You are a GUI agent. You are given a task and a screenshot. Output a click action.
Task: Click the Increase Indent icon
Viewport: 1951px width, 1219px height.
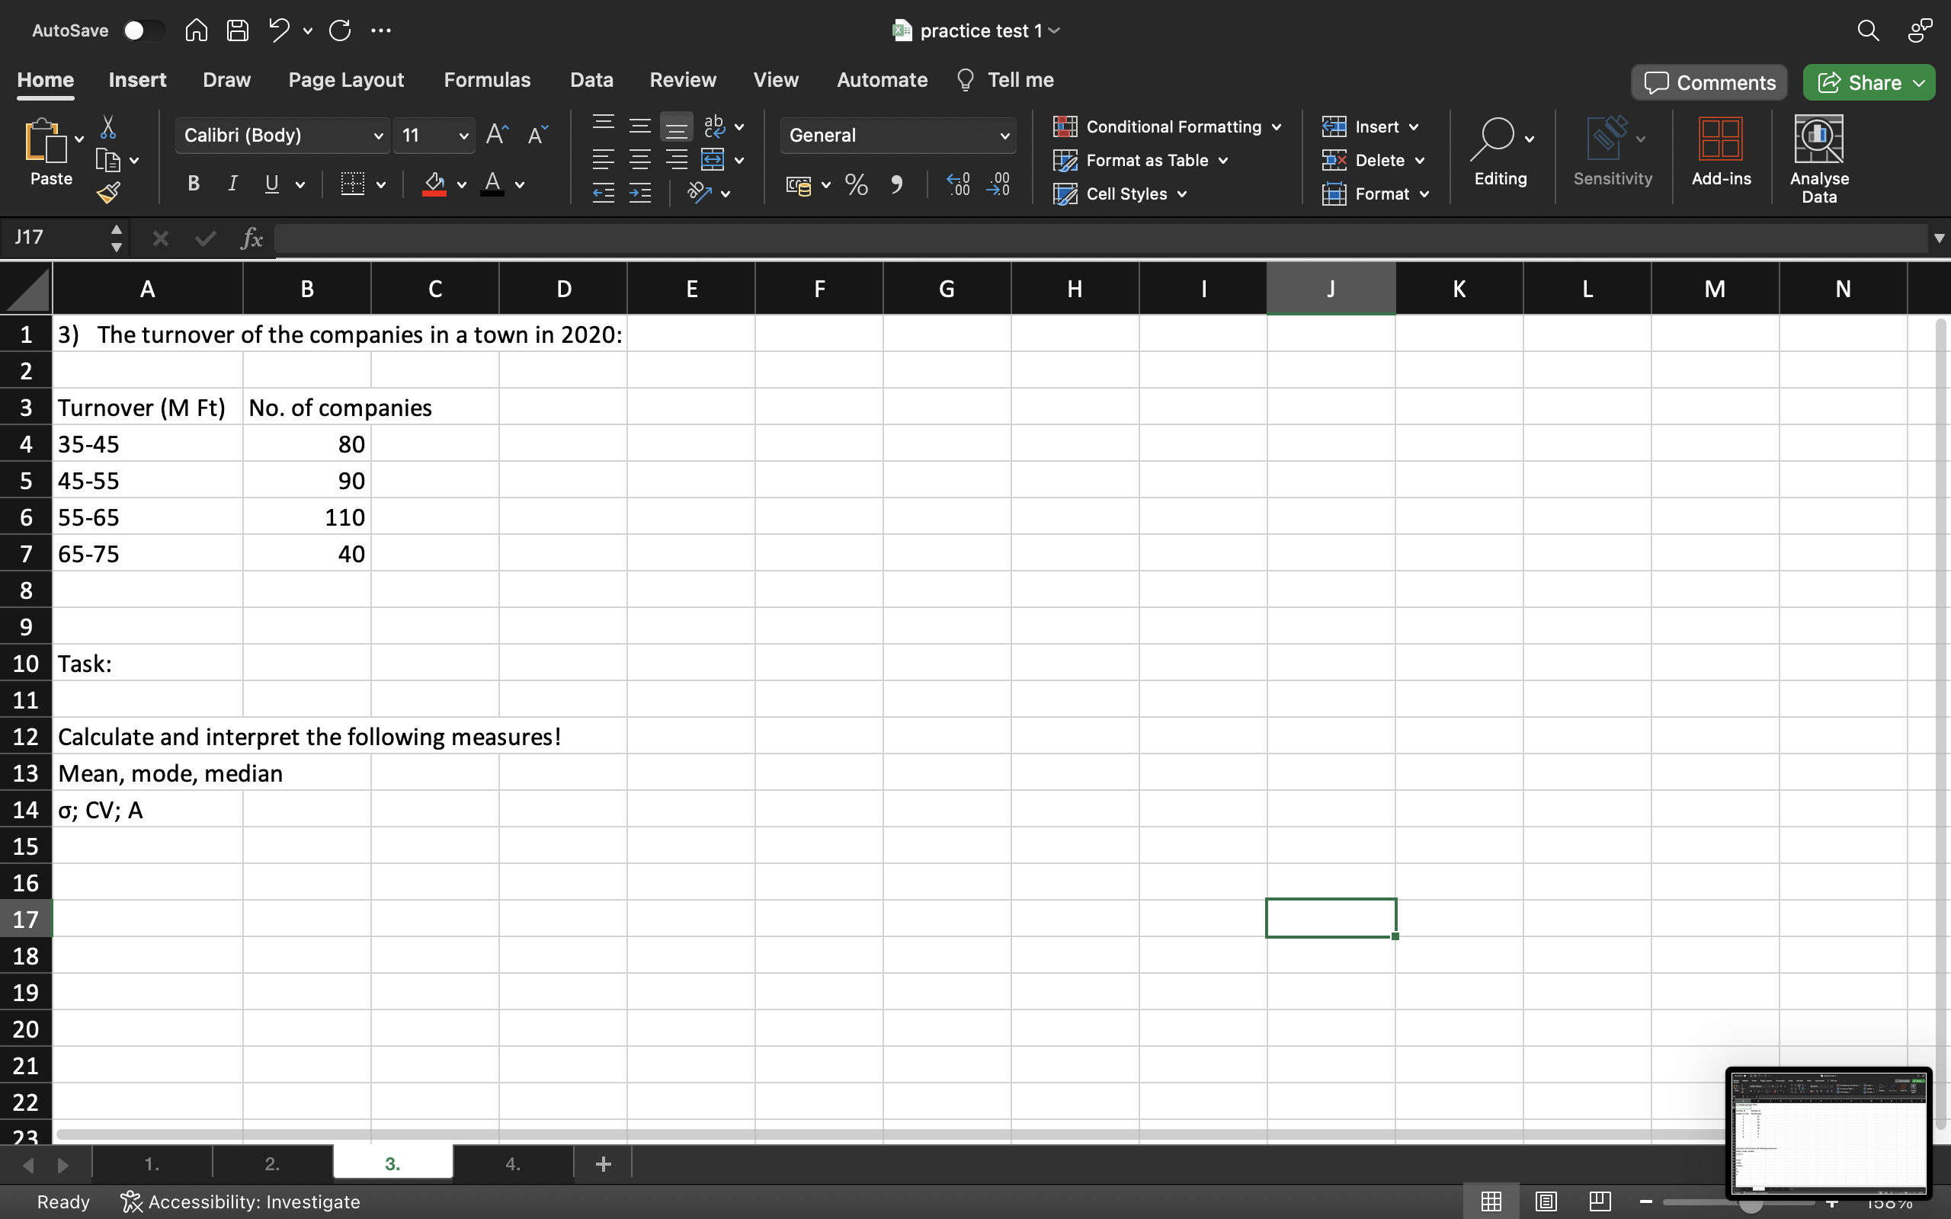point(640,193)
